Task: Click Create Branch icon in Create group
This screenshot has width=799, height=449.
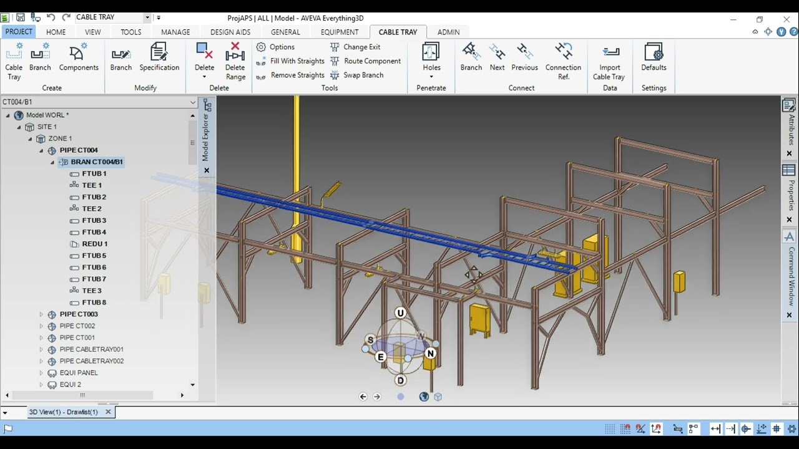Action: (40, 57)
